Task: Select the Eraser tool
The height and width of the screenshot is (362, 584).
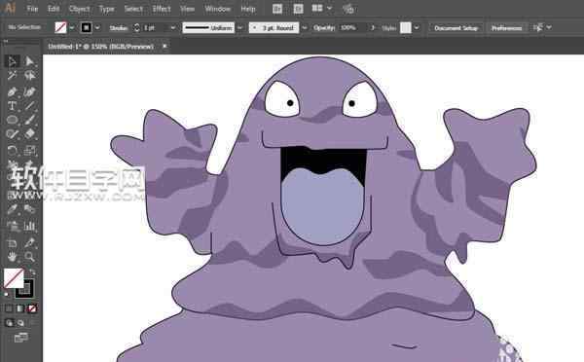Action: coord(29,134)
